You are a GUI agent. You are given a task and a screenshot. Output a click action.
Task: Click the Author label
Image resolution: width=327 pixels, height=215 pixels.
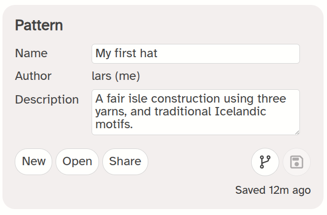(x=33, y=76)
